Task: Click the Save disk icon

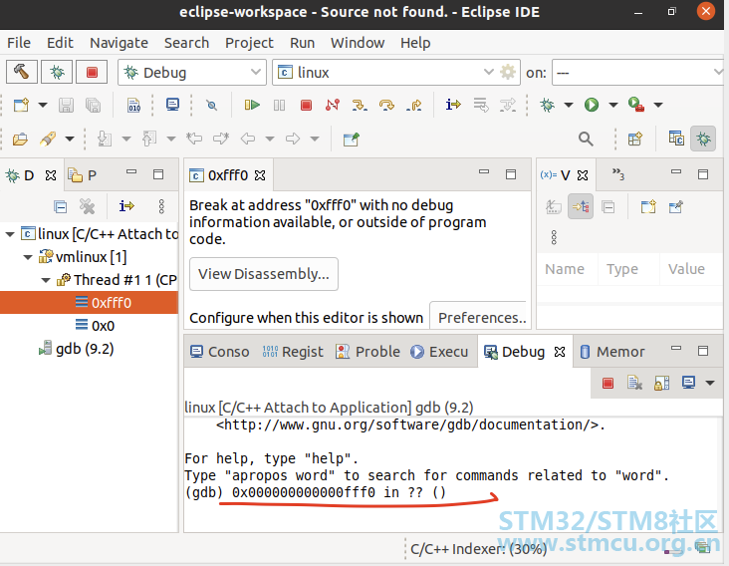Action: tap(66, 105)
